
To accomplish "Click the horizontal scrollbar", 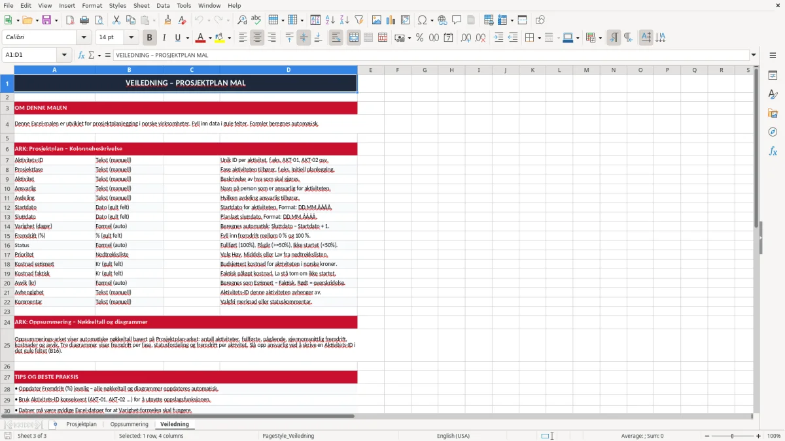I will coord(376,416).
